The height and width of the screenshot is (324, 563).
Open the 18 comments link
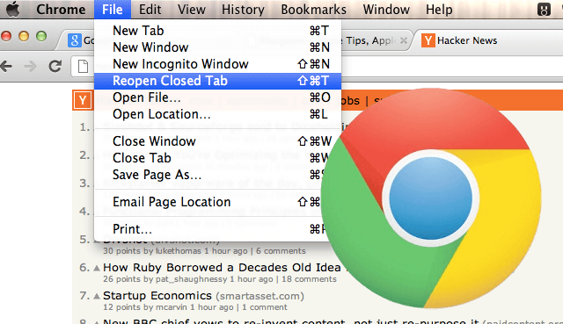pos(309,279)
